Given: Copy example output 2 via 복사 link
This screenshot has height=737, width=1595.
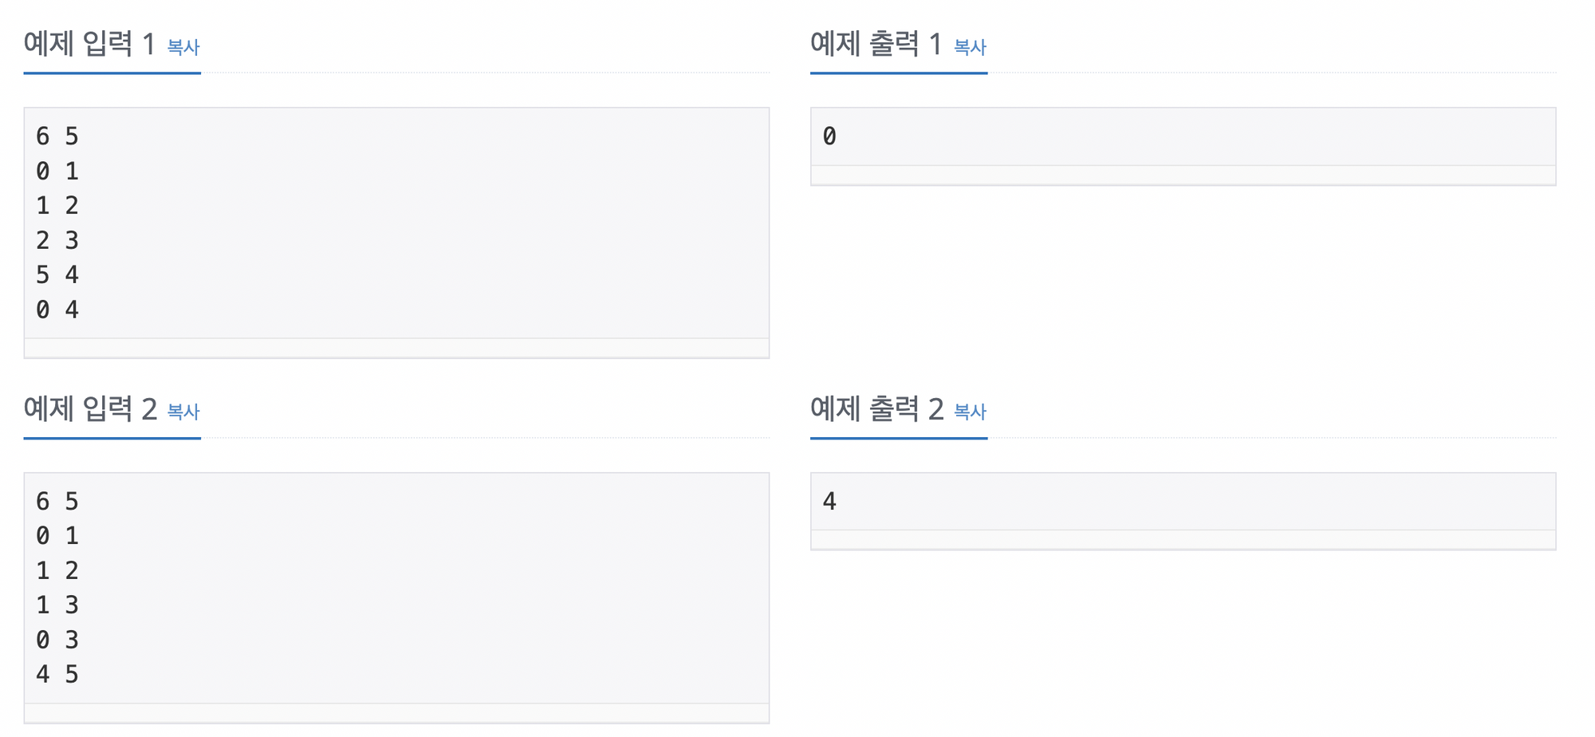Looking at the screenshot, I should [x=970, y=412].
